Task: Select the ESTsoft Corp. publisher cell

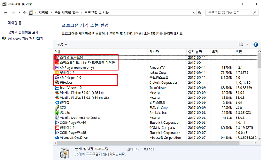Action: [159, 108]
